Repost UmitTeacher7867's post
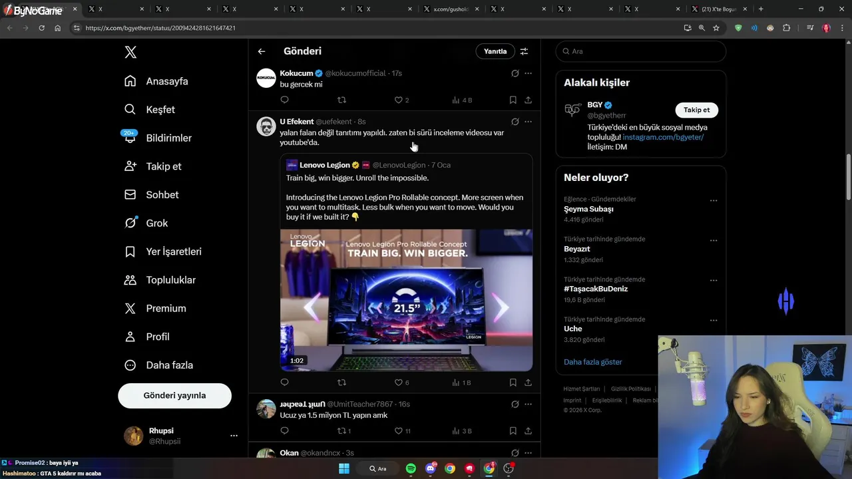 point(341,430)
